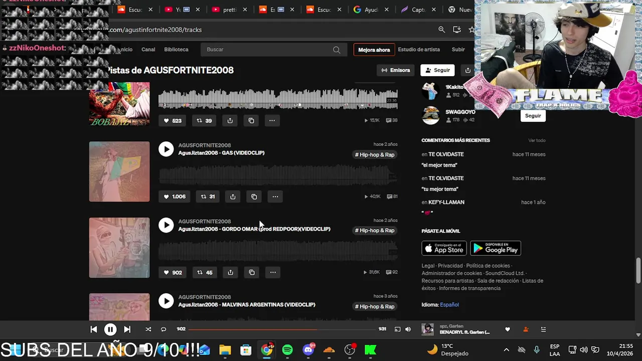Open File Explorer from the taskbar
642x361 pixels.
(225, 349)
